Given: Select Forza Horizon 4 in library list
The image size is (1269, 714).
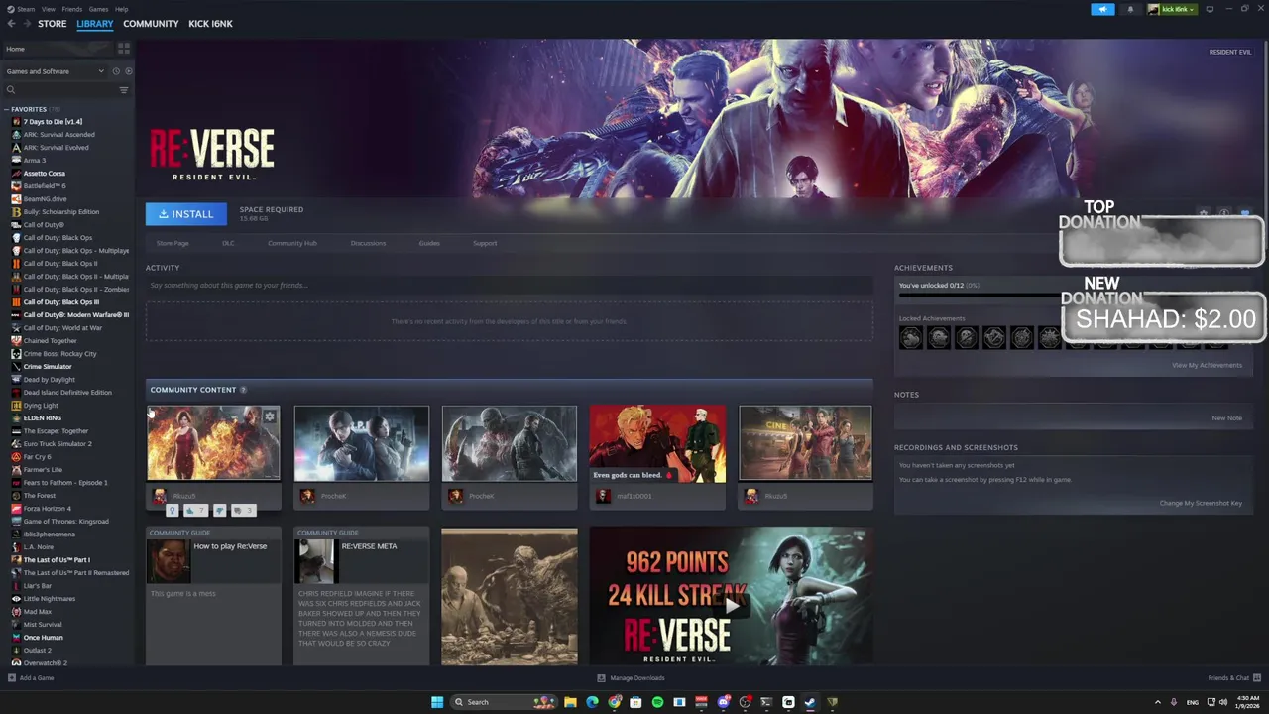Looking at the screenshot, I should click(x=48, y=509).
